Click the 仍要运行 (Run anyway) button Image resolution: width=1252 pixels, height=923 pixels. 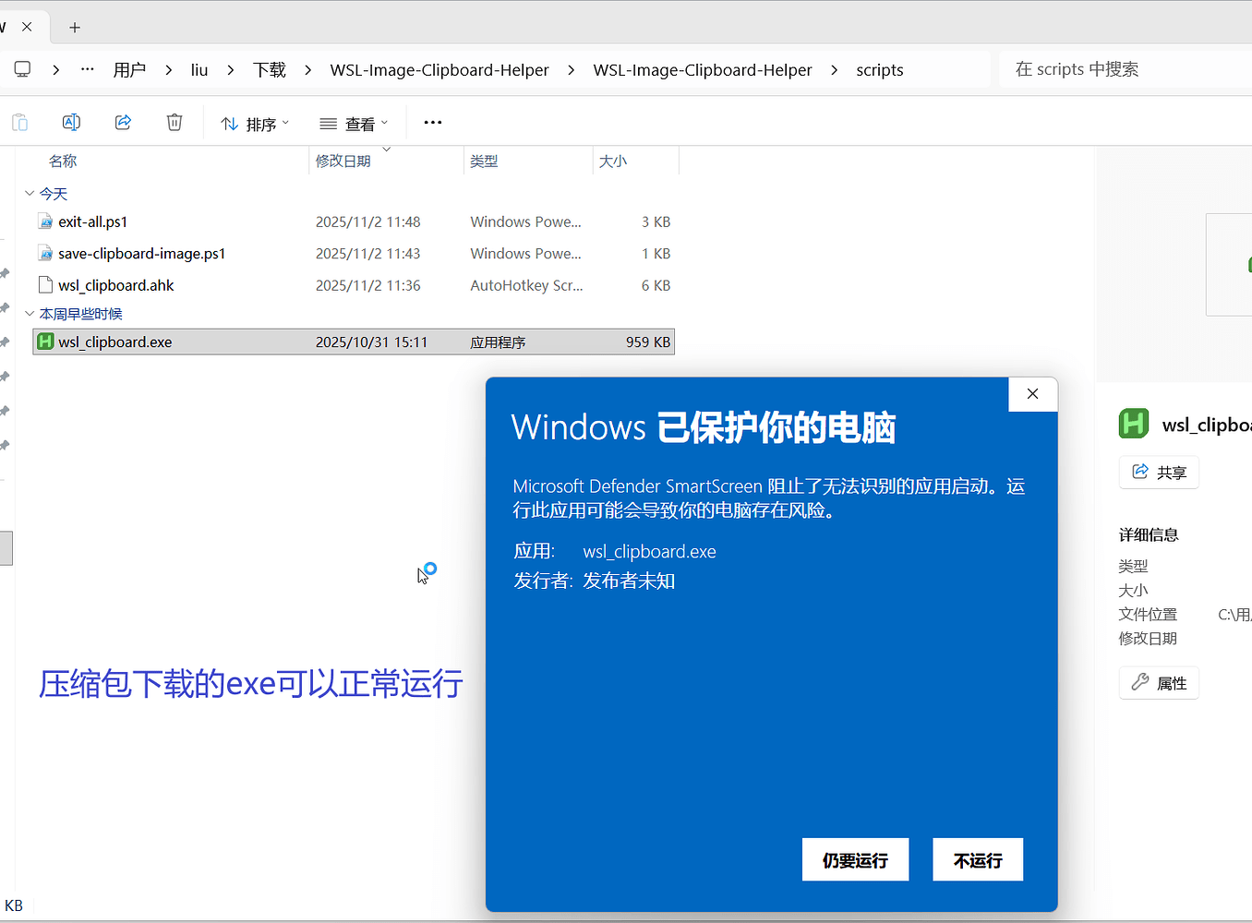tap(856, 859)
